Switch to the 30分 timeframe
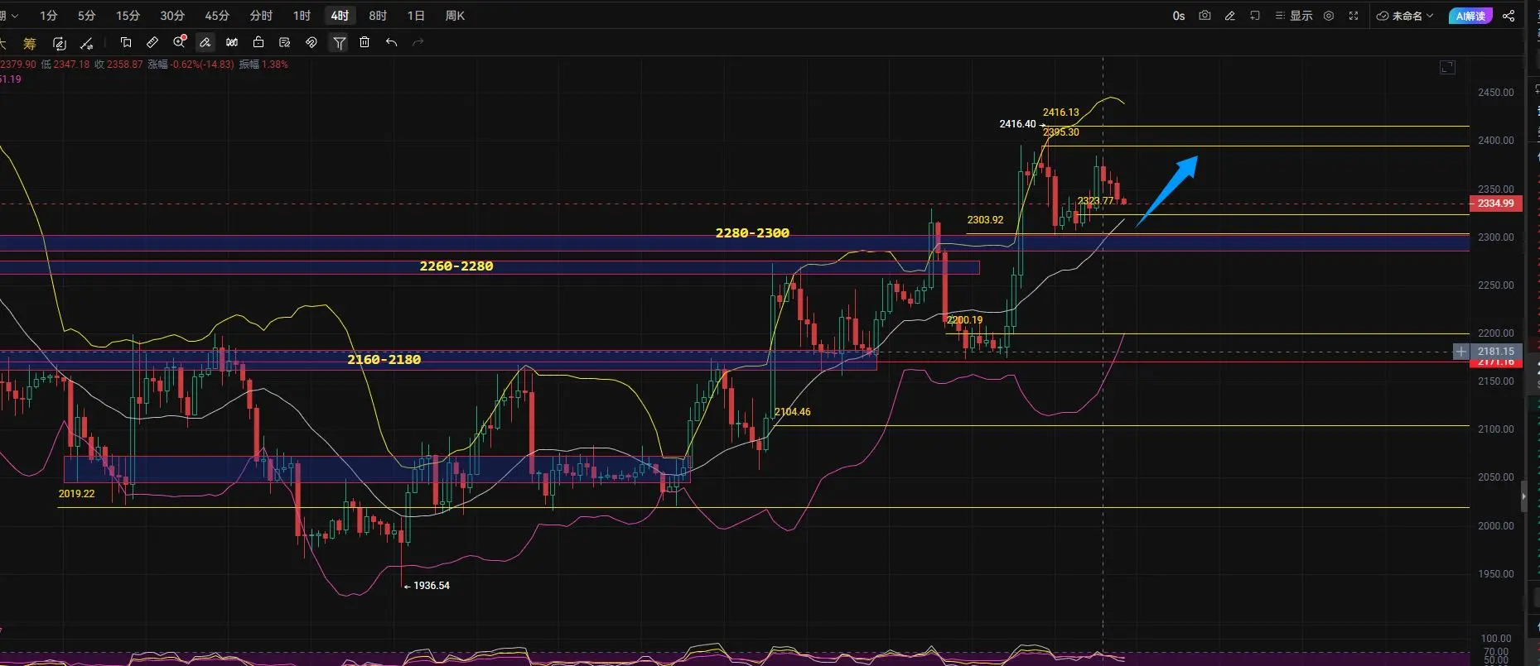 tap(172, 16)
